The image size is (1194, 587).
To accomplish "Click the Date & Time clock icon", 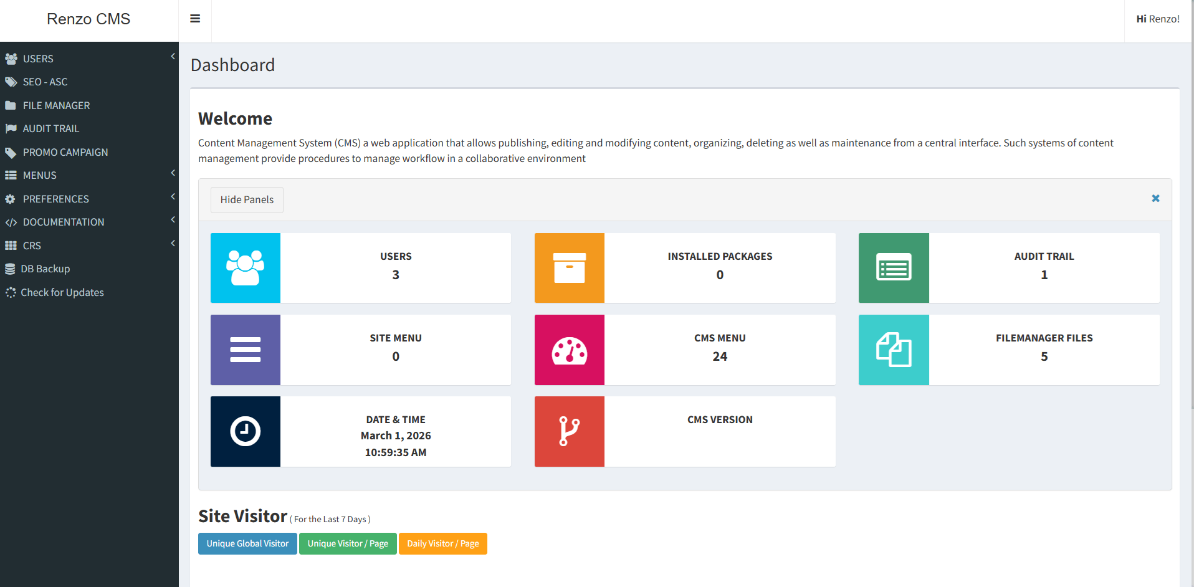I will tap(246, 431).
